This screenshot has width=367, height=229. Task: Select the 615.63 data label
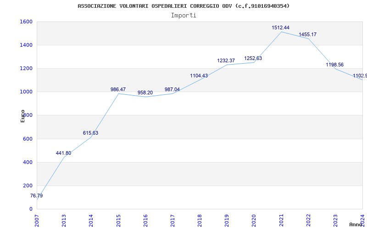click(90, 133)
